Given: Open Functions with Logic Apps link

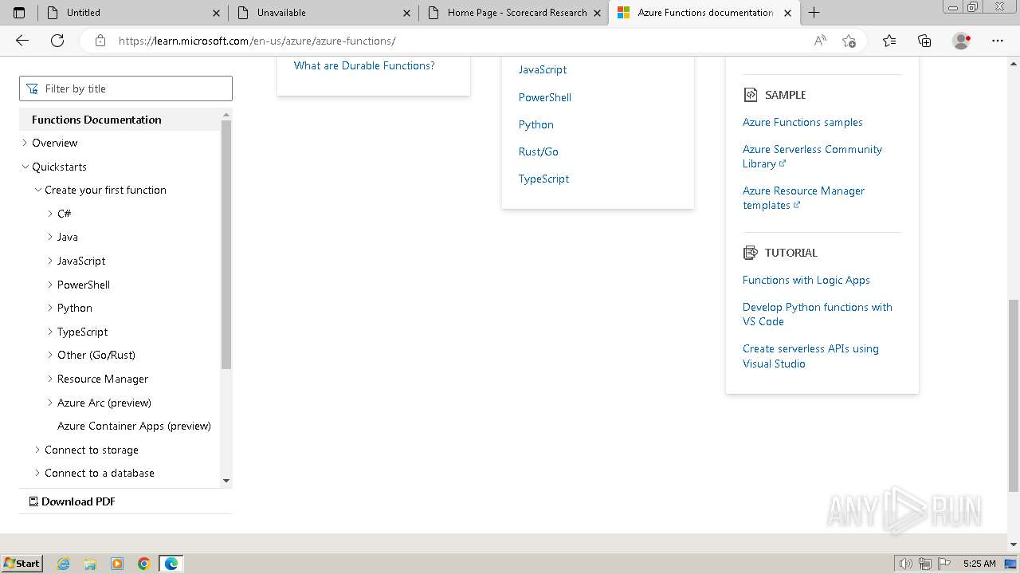Looking at the screenshot, I should [806, 280].
